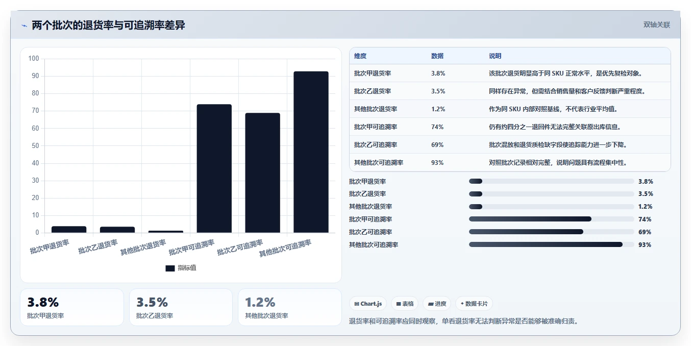Click the 表格 tag icon

398,304
